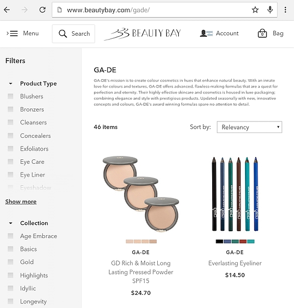Open the Everlasting Eyeliner product link
The image size is (294, 308).
coord(235,263)
